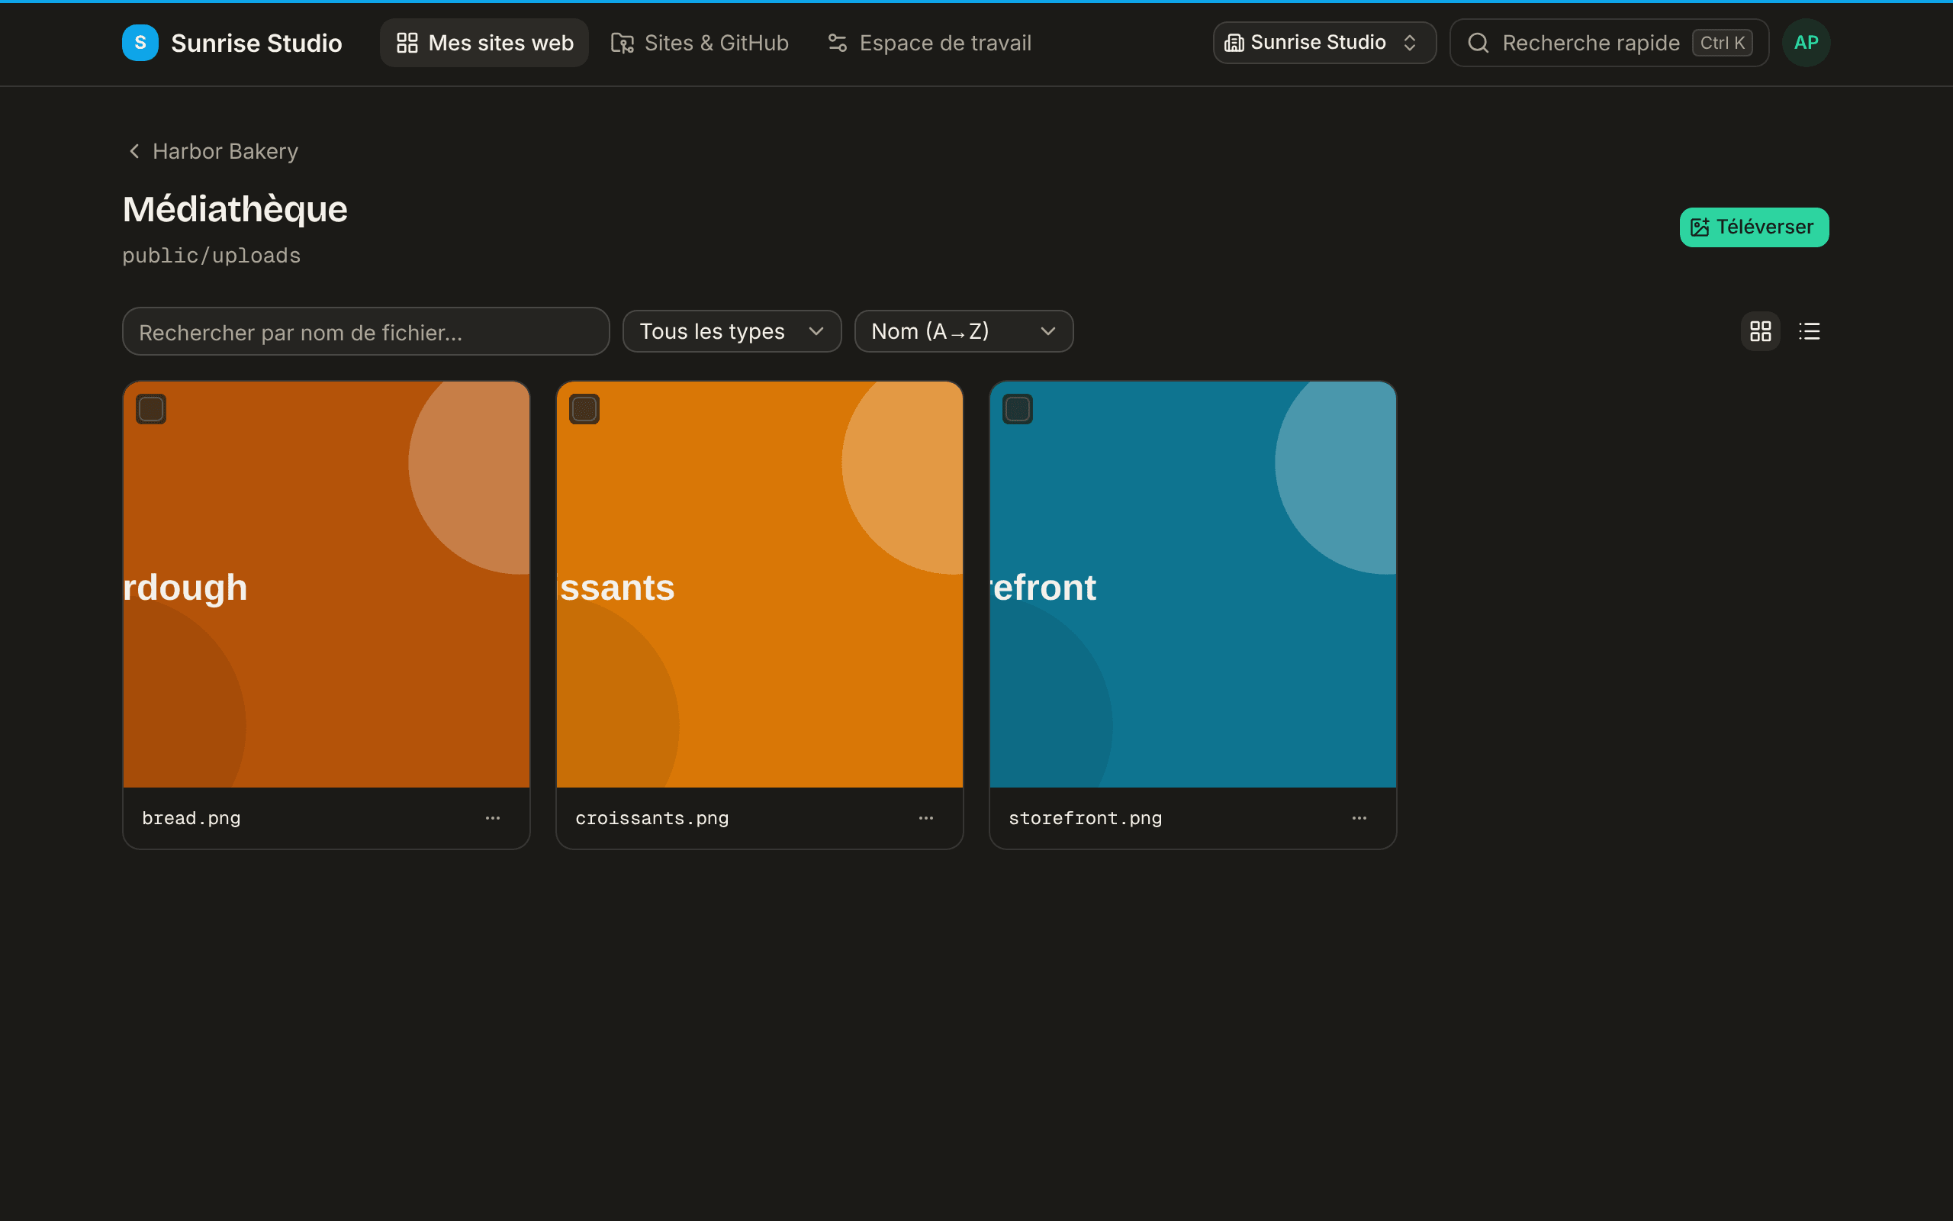Open the Sunrise Studio workspace switcher

(1324, 43)
